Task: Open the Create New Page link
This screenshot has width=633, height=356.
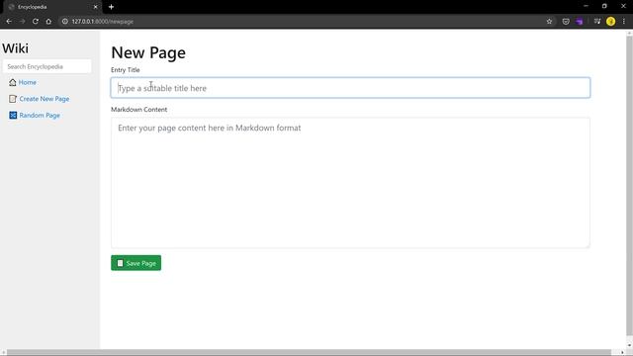Action: pyautogui.click(x=45, y=99)
